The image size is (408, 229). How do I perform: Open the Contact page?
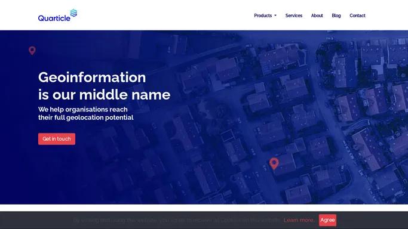357,16
